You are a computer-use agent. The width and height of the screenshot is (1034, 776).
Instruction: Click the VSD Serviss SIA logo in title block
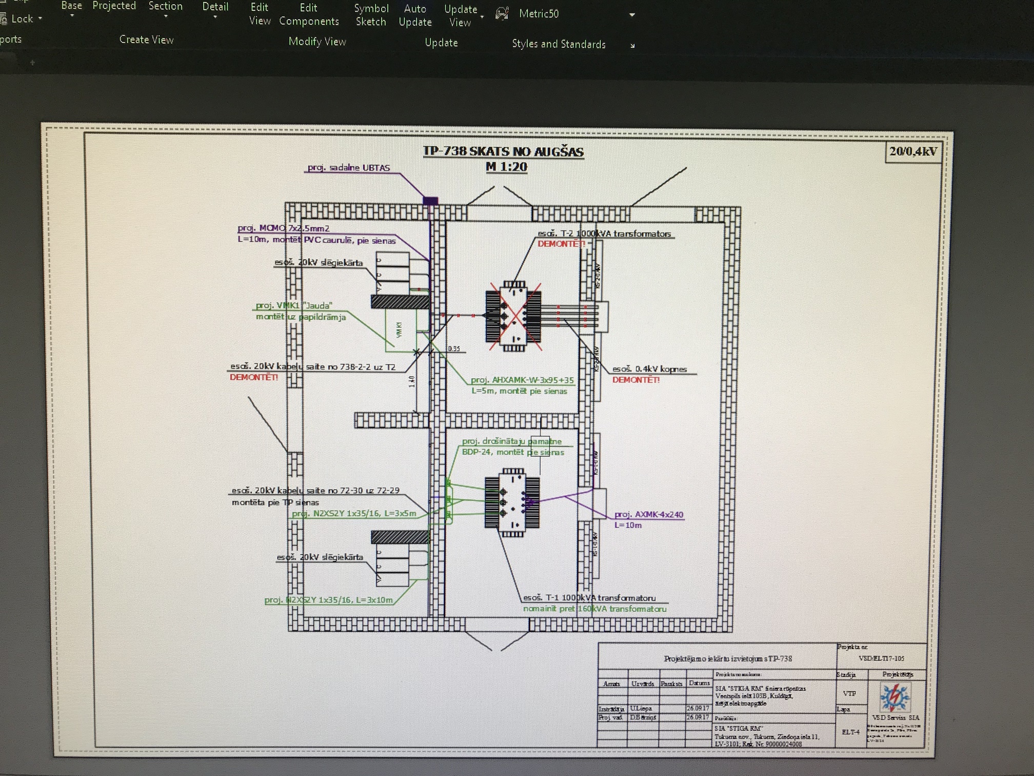(x=895, y=697)
